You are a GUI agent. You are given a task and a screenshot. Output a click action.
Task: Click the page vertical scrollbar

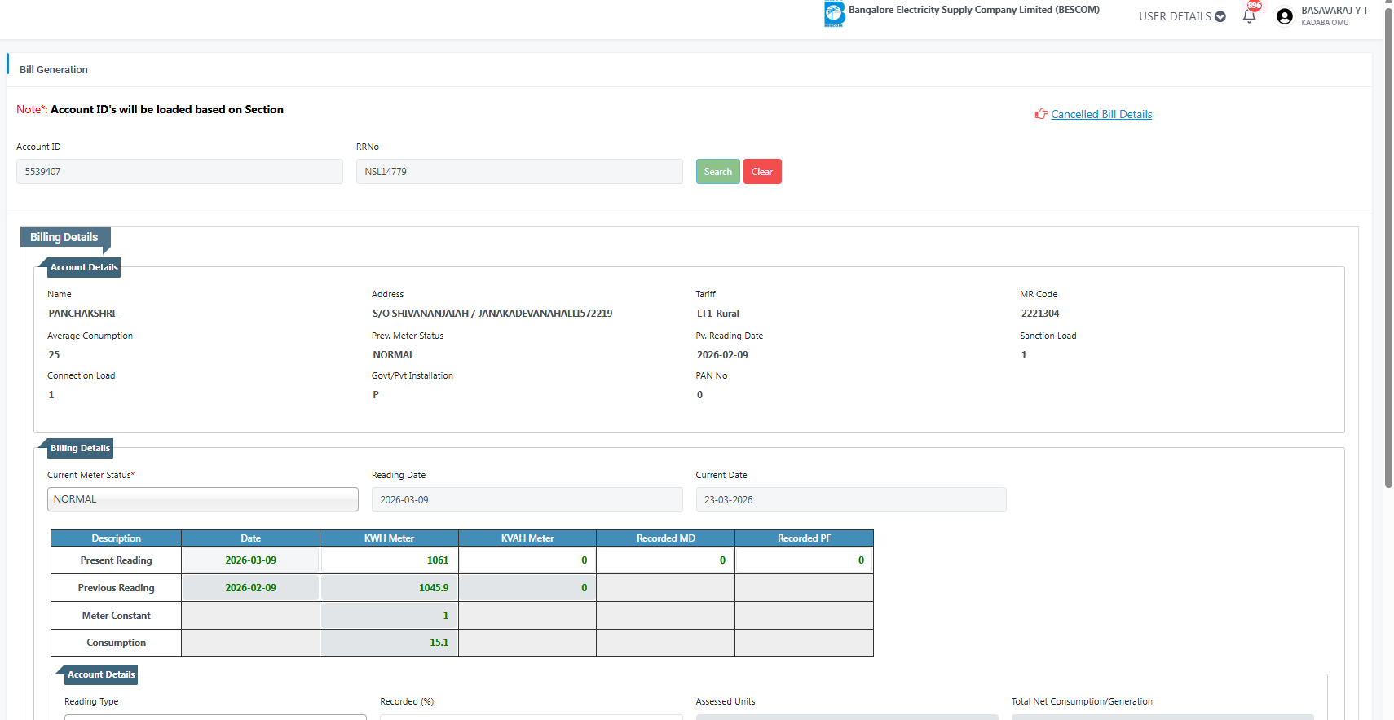pos(1388,244)
